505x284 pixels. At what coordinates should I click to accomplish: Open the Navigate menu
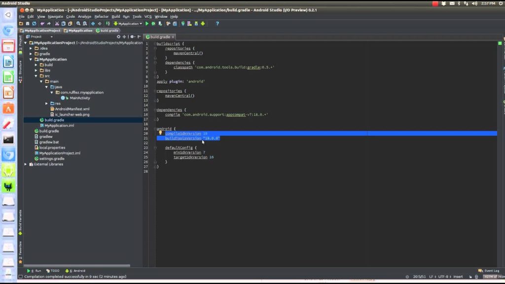(55, 16)
